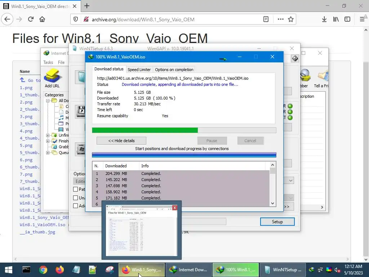The height and width of the screenshot is (277, 369).
Task: Click volume muted icon in system tray
Action: point(337,270)
